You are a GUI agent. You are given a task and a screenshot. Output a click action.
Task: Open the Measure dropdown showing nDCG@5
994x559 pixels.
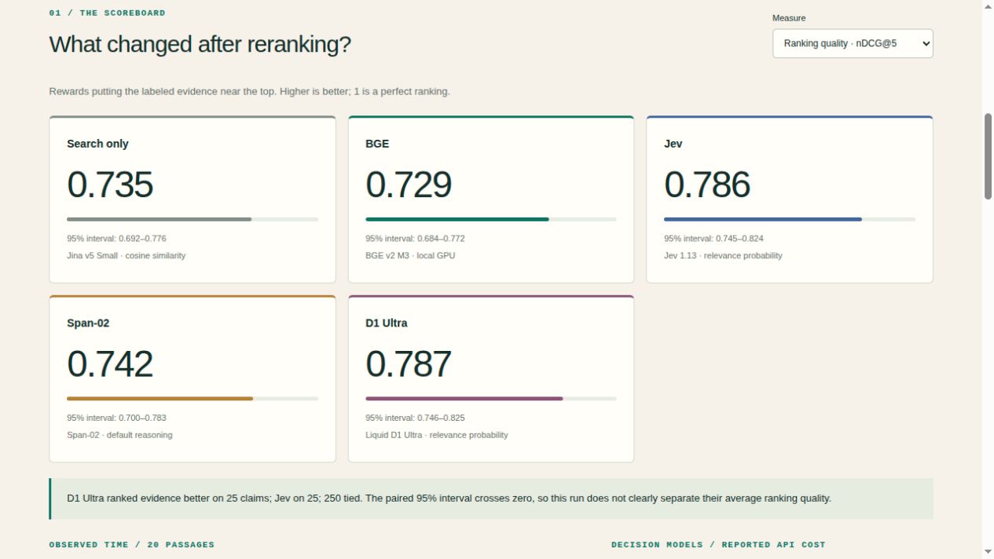[853, 44]
